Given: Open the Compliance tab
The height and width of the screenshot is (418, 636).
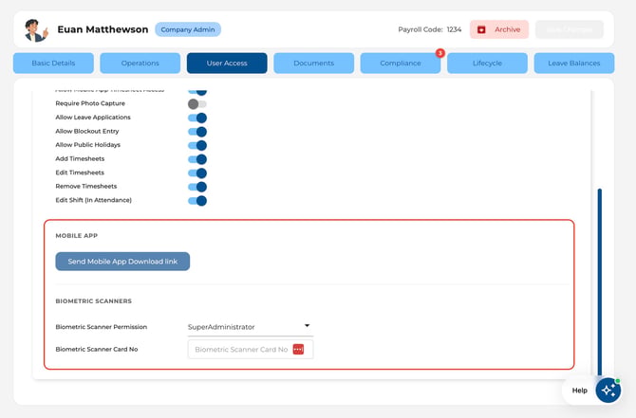Looking at the screenshot, I should pyautogui.click(x=401, y=64).
